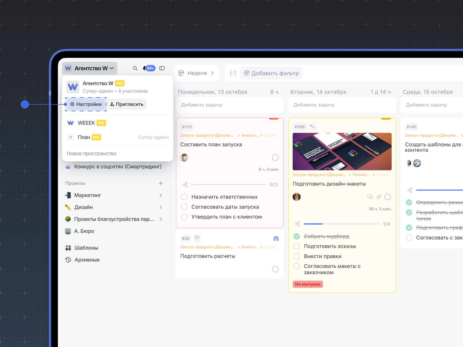463x347 pixels.
Task: Mark Подготовить эскизы subtask as done
Action: point(297,246)
